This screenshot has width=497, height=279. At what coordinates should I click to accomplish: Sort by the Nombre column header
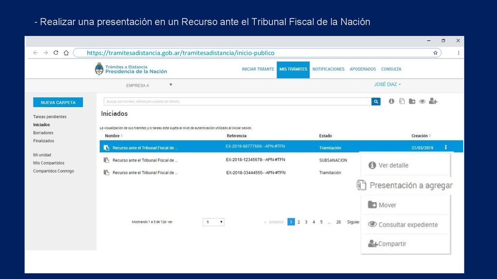114,136
